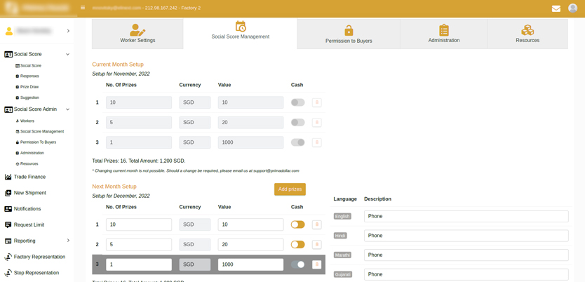Toggle Cash switch for next month row 1

point(298,224)
